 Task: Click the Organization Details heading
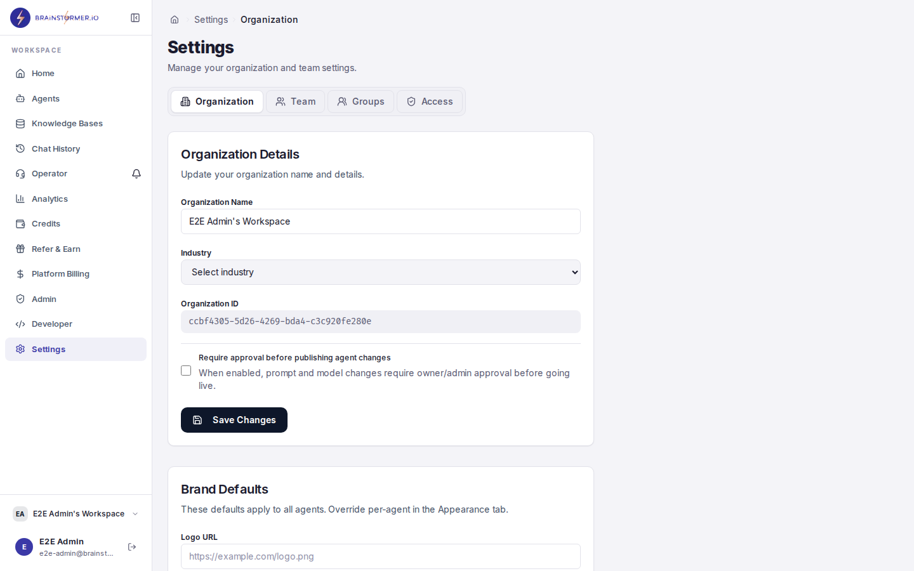[x=240, y=154]
